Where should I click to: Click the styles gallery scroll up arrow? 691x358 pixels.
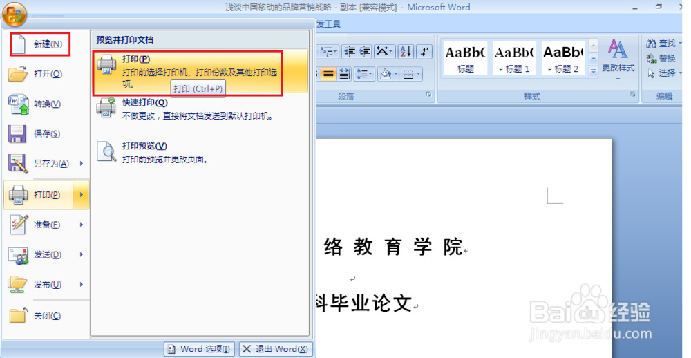(593, 46)
